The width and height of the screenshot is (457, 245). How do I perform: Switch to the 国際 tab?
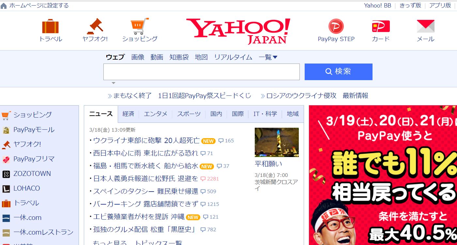click(238, 114)
